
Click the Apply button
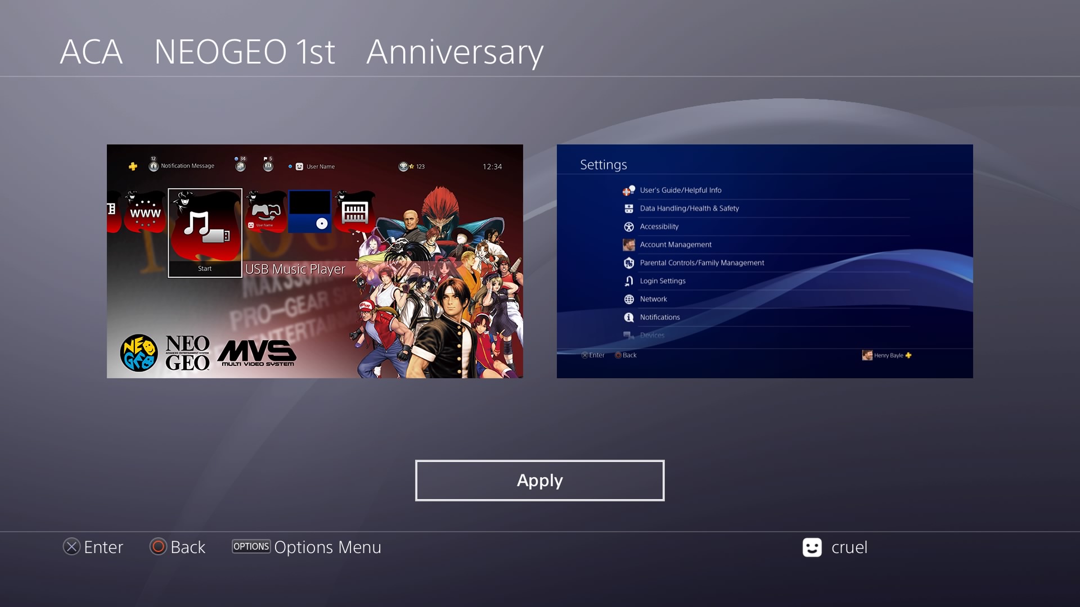pos(539,481)
